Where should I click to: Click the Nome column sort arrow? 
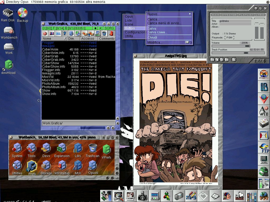coord(65,39)
